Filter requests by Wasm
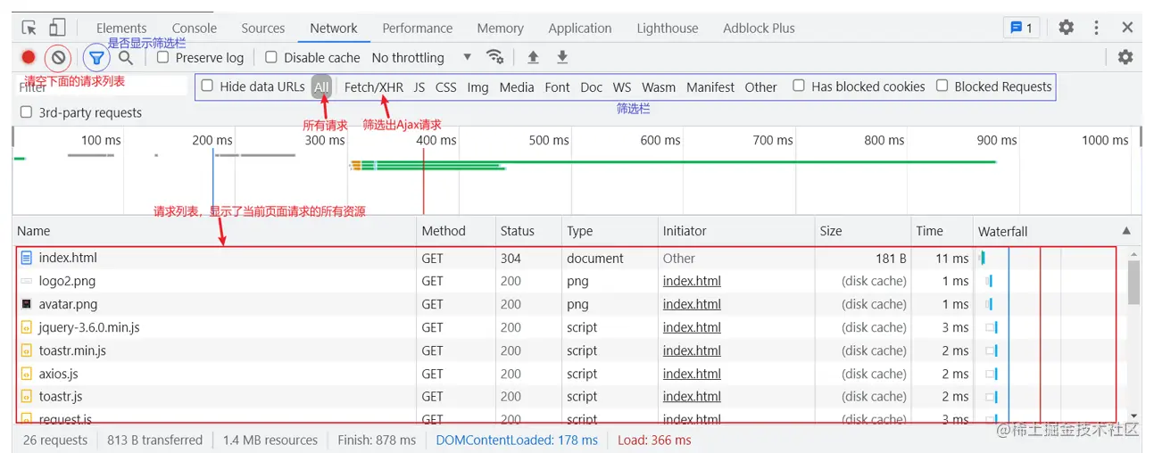Viewport: 1154px width, 453px height. pos(659,86)
